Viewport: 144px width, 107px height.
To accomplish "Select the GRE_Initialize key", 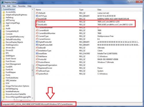I will click(11, 81).
